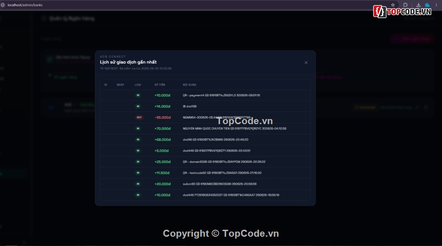Click the ID column header
The width and height of the screenshot is (442, 246).
[106, 85]
